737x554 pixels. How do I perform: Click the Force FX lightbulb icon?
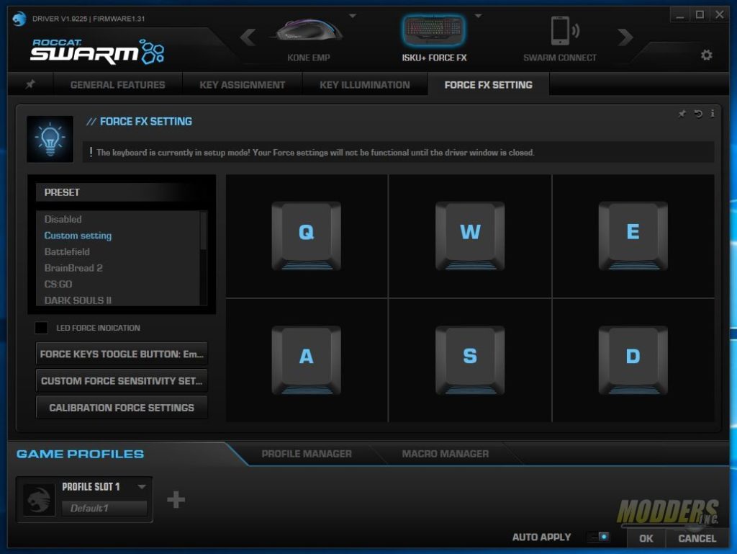50,139
